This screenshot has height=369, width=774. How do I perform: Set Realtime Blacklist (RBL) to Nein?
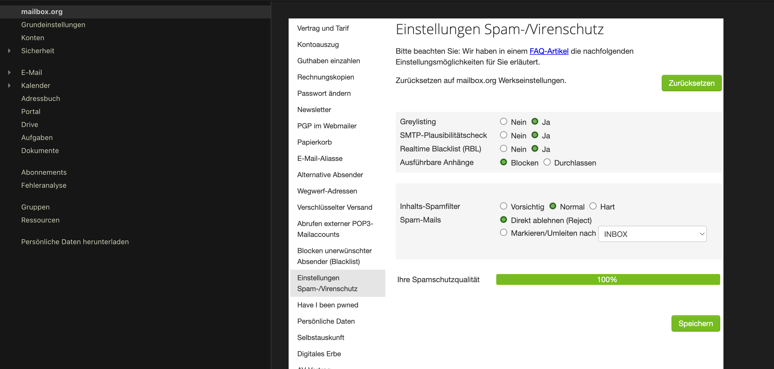(503, 149)
